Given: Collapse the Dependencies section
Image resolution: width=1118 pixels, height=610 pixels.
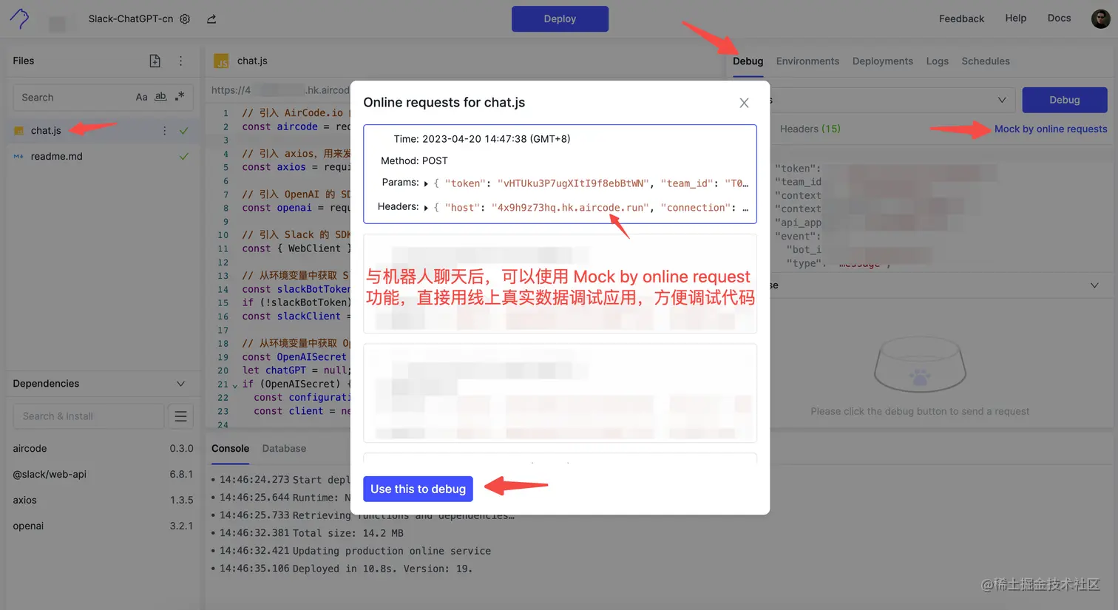Looking at the screenshot, I should pyautogui.click(x=180, y=383).
